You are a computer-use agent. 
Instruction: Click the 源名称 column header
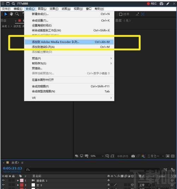click(x=37, y=176)
